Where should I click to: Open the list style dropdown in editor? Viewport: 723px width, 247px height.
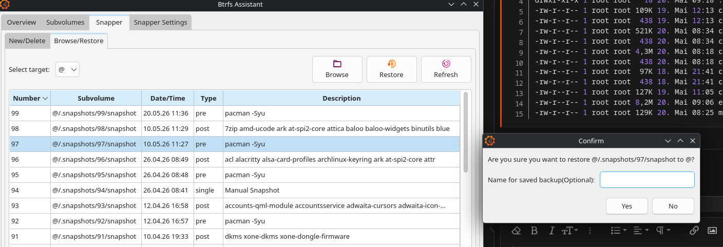(x=618, y=231)
